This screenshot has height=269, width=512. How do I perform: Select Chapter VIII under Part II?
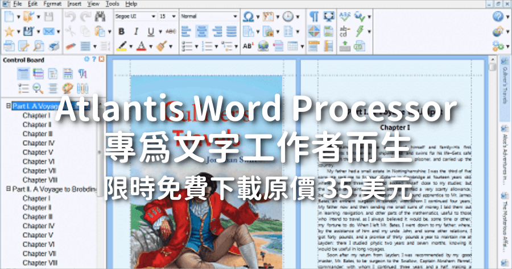(40, 263)
